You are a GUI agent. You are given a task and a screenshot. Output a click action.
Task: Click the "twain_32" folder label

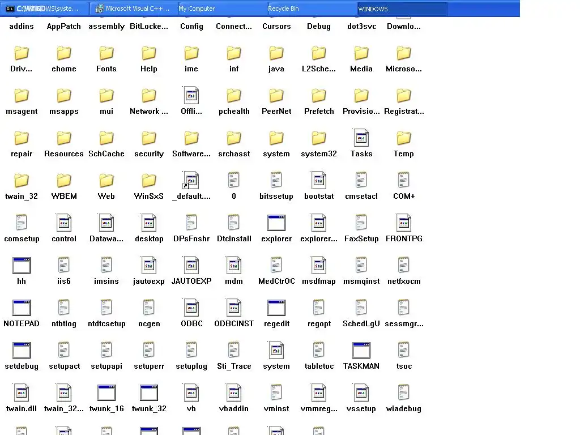click(22, 197)
